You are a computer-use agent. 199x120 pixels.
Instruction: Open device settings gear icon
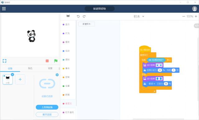click(x=57, y=75)
